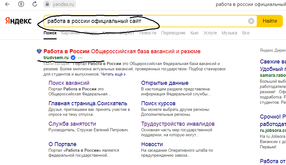Click the search query input field

(x=146, y=21)
